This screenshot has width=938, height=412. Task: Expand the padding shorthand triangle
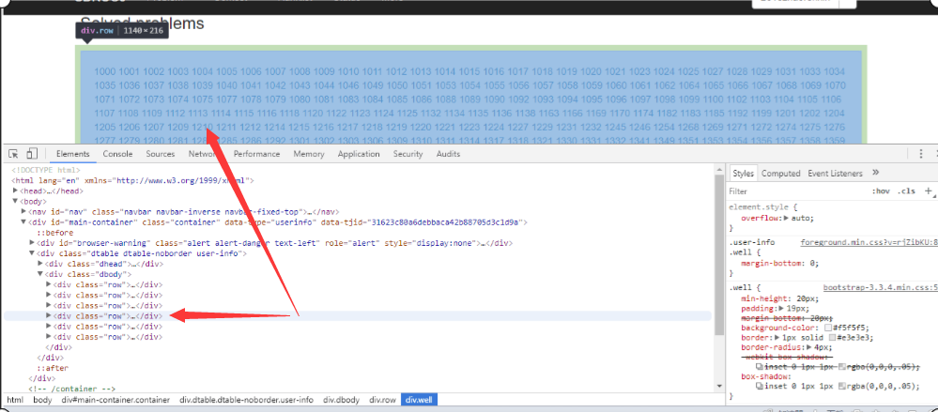tap(783, 309)
